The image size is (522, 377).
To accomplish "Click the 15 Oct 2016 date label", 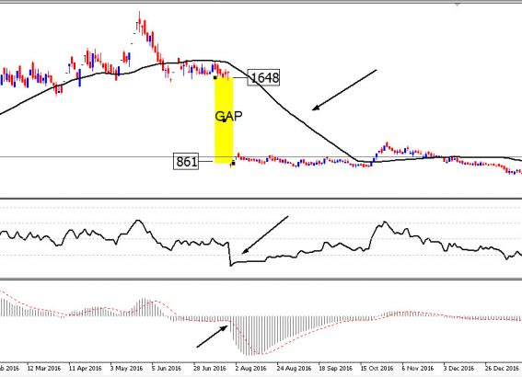I will tap(377, 369).
